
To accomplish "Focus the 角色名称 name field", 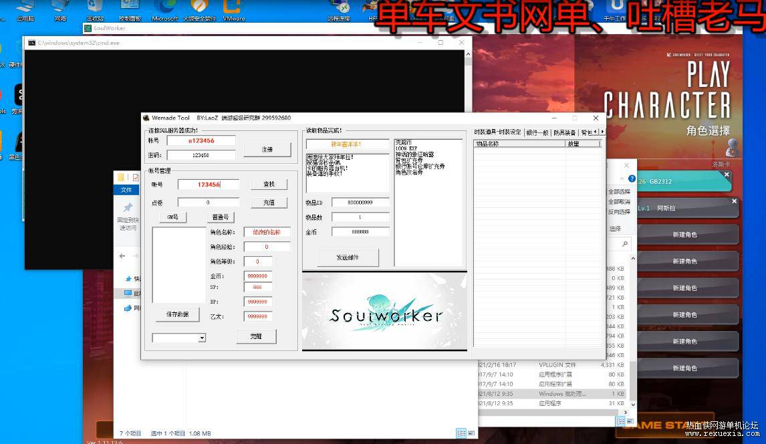I will [x=267, y=232].
